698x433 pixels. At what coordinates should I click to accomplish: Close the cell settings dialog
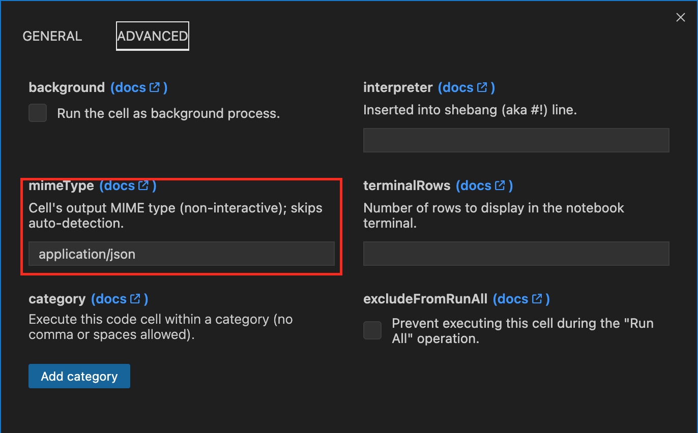[680, 18]
